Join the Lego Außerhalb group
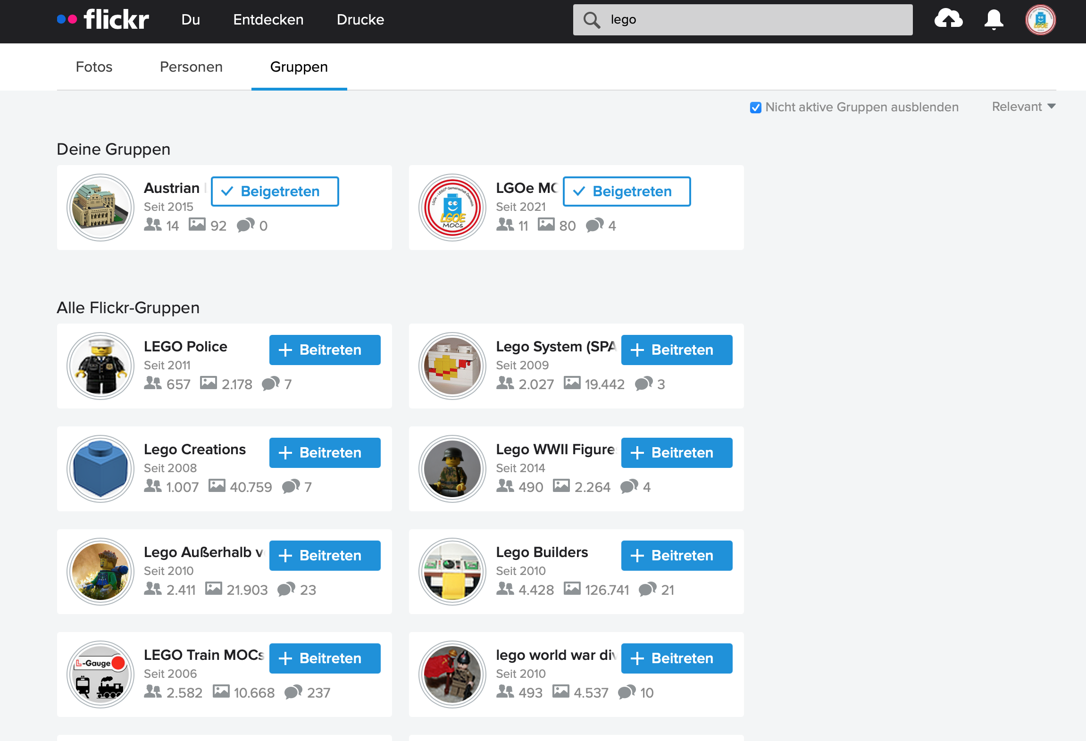Screen dimensions: 1086x741 click(325, 556)
